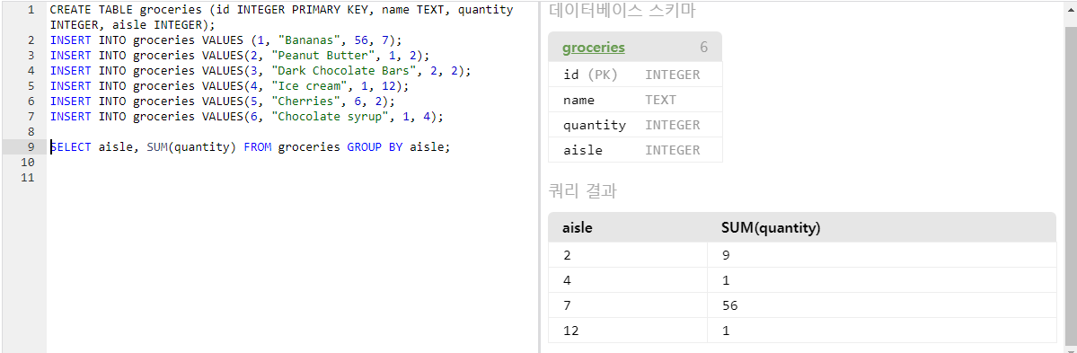This screenshot has height=353, width=1077.
Task: Click the row count 6 in groceries header
Action: [x=704, y=48]
